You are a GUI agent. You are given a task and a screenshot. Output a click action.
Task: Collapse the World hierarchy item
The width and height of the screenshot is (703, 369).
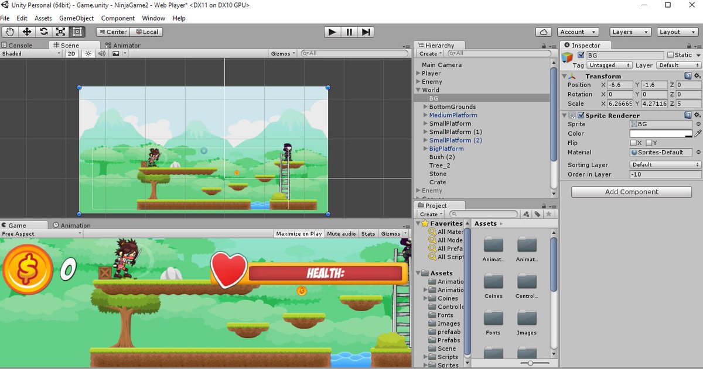click(418, 90)
